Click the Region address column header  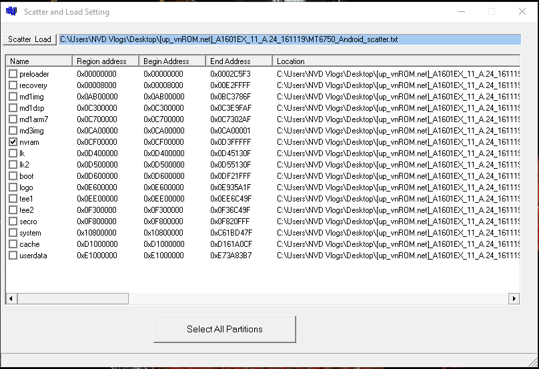105,61
